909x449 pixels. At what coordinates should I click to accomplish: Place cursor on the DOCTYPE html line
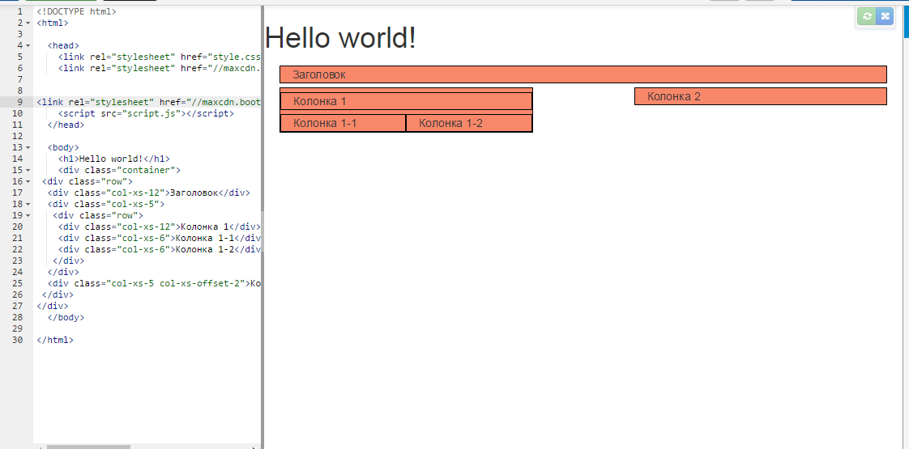(x=76, y=11)
